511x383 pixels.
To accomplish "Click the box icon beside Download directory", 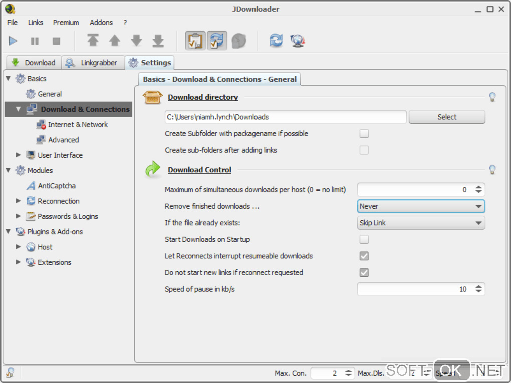I will [152, 97].
